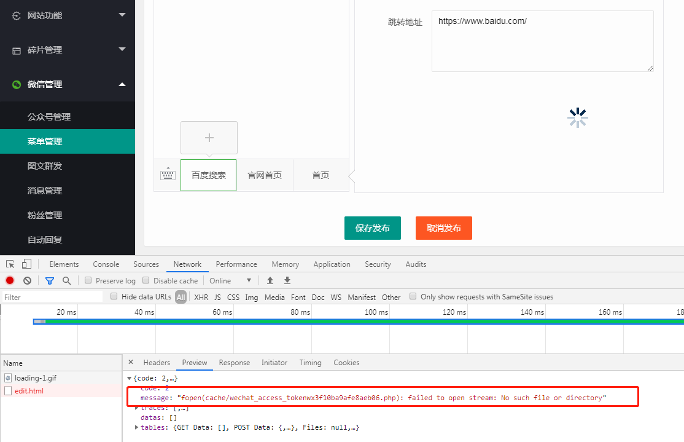Image resolution: width=684 pixels, height=442 pixels.
Task: Enable Preserve log checkbox
Action: (x=88, y=280)
